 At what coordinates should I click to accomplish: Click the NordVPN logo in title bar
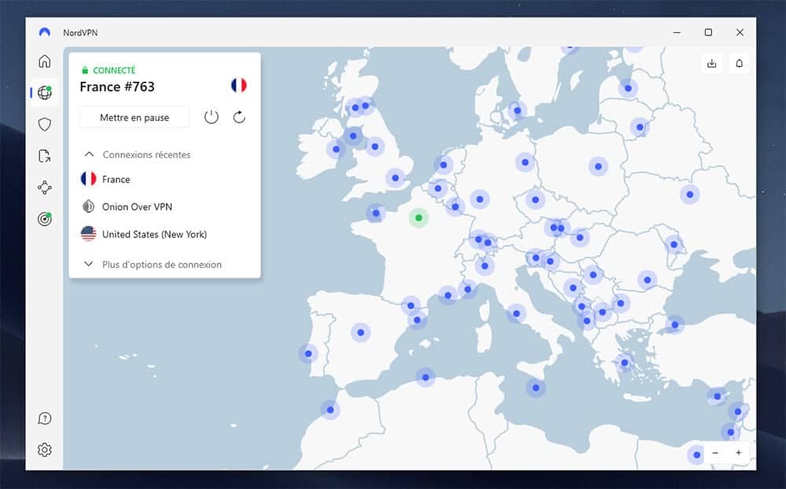(x=45, y=32)
